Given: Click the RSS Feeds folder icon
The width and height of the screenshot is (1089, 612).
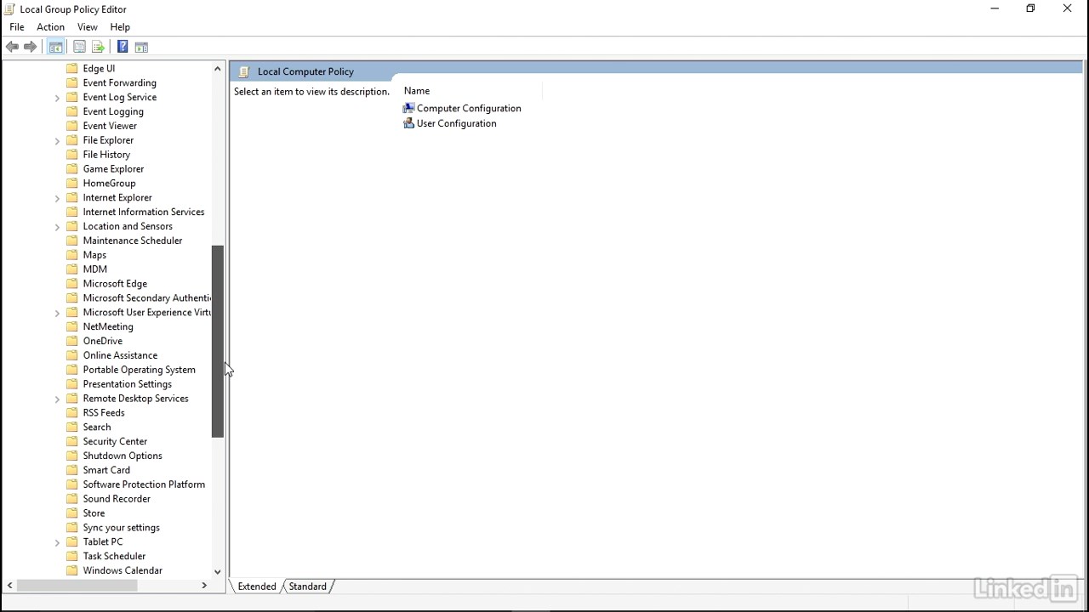Looking at the screenshot, I should [72, 412].
